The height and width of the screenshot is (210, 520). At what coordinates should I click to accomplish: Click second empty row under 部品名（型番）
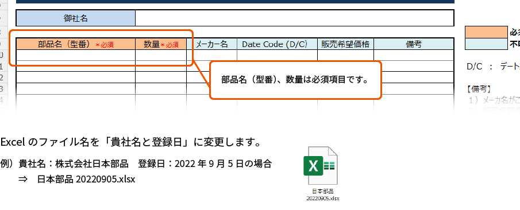point(76,66)
